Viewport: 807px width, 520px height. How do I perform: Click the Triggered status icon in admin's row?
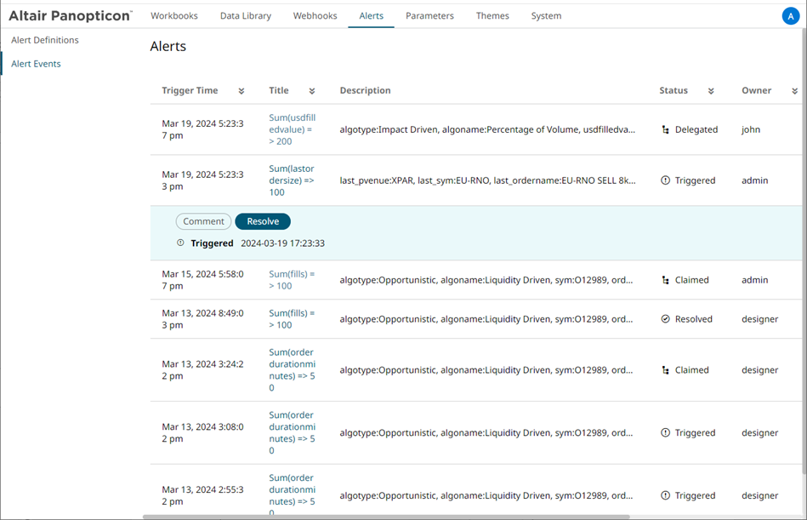point(665,180)
